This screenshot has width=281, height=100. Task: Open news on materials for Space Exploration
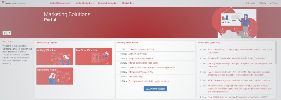click(236, 58)
